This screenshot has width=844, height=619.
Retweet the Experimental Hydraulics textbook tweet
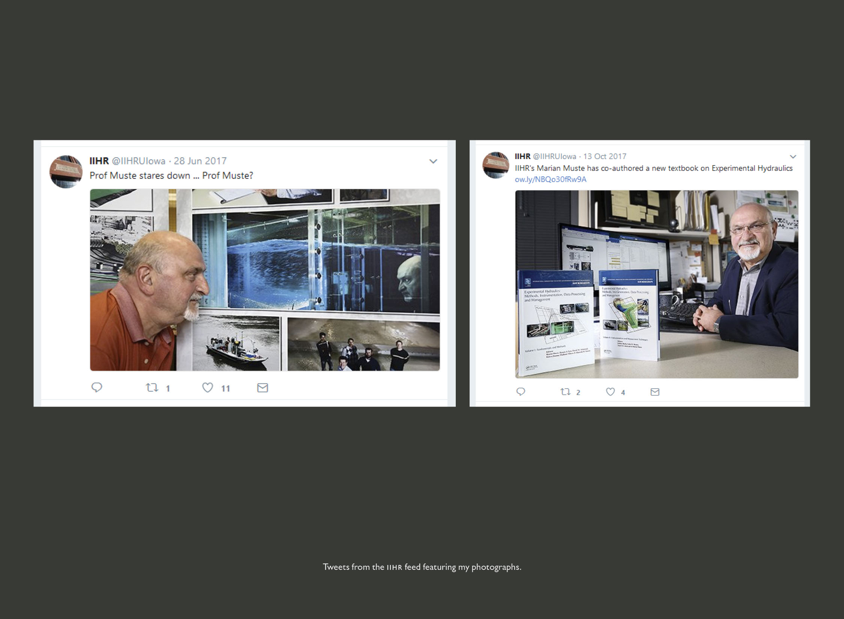coord(565,392)
